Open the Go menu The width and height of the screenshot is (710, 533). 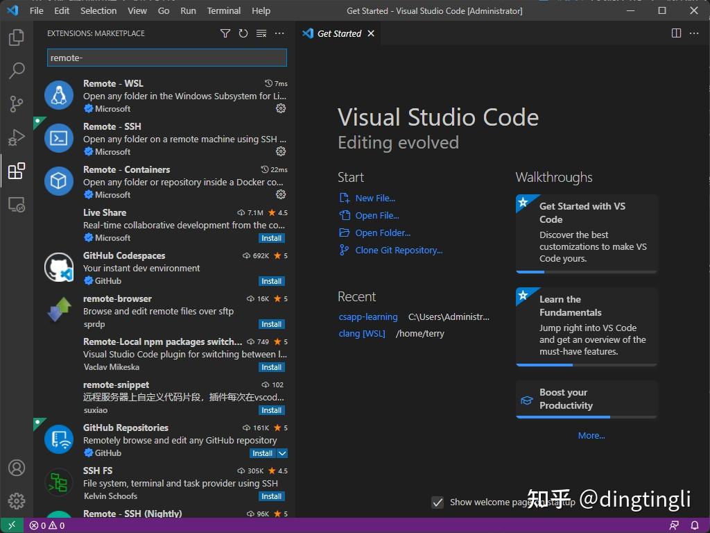[164, 10]
